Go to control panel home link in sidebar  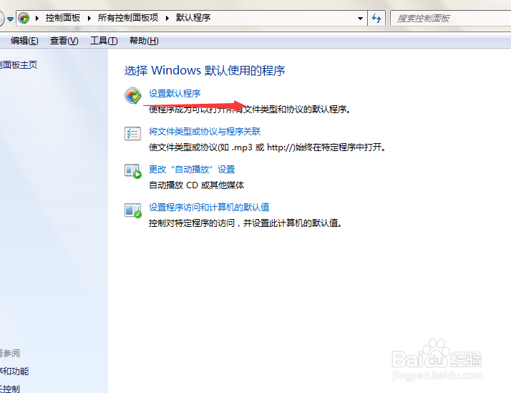click(19, 65)
